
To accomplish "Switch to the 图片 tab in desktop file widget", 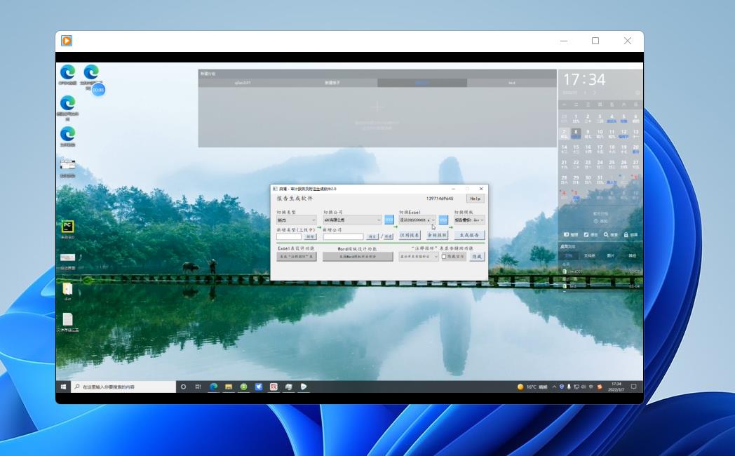I will click(611, 255).
